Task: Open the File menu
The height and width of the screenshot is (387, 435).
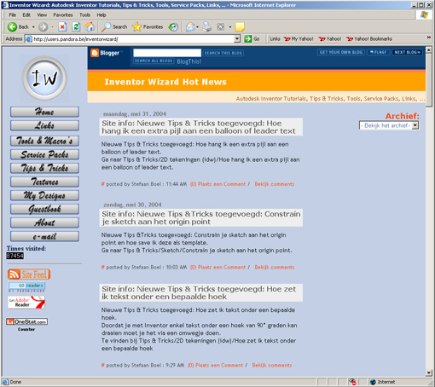Action: [12, 14]
